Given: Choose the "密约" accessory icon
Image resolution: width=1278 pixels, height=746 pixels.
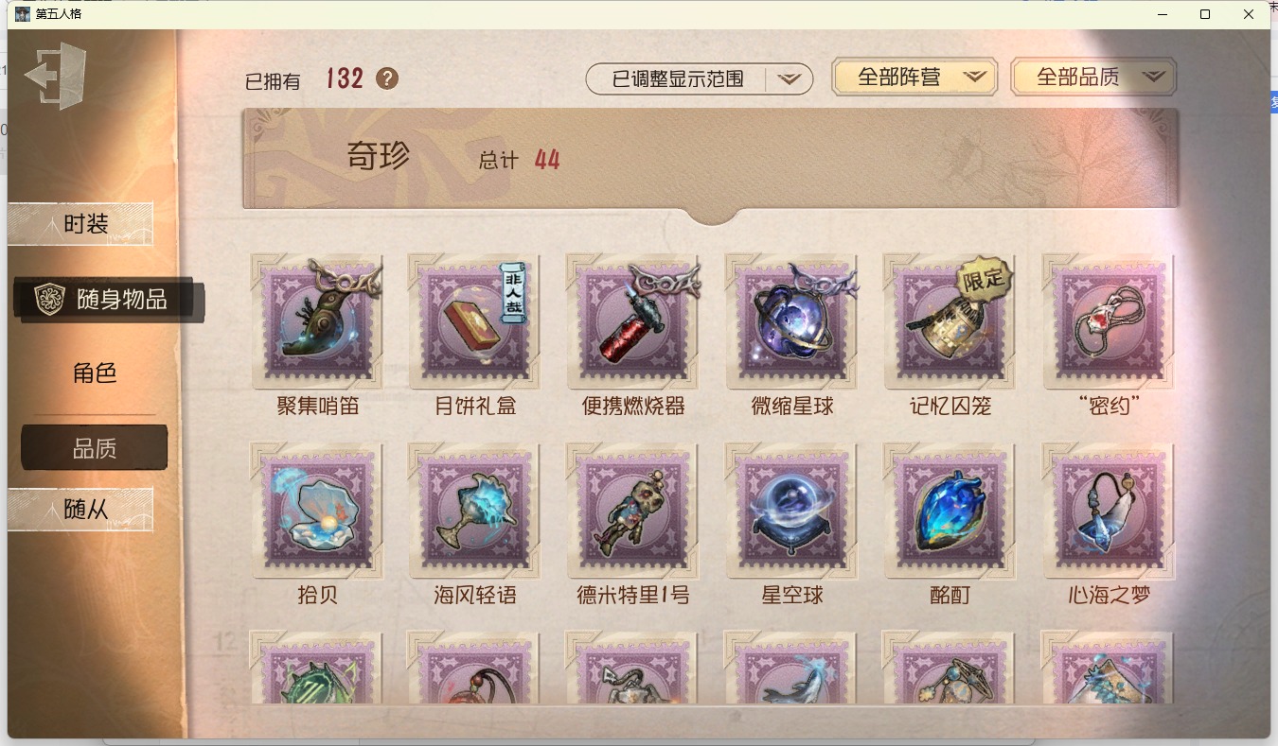Looking at the screenshot, I should pyautogui.click(x=1109, y=321).
